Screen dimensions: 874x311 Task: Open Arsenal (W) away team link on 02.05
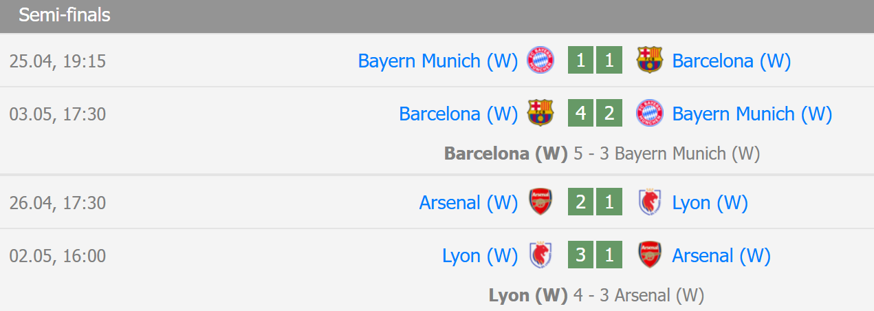coord(721,255)
